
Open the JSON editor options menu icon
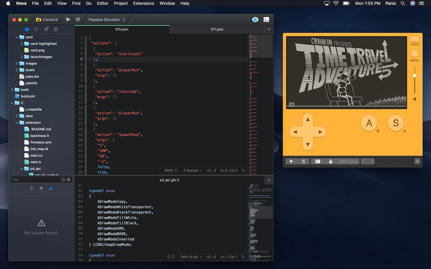click(x=243, y=170)
